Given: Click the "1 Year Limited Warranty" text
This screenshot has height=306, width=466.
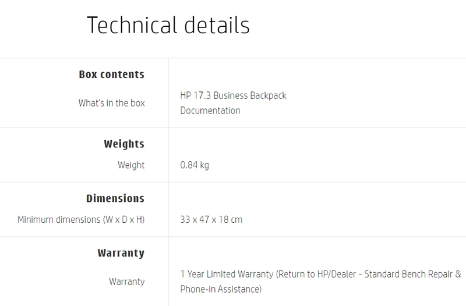Looking at the screenshot, I should [x=227, y=273].
